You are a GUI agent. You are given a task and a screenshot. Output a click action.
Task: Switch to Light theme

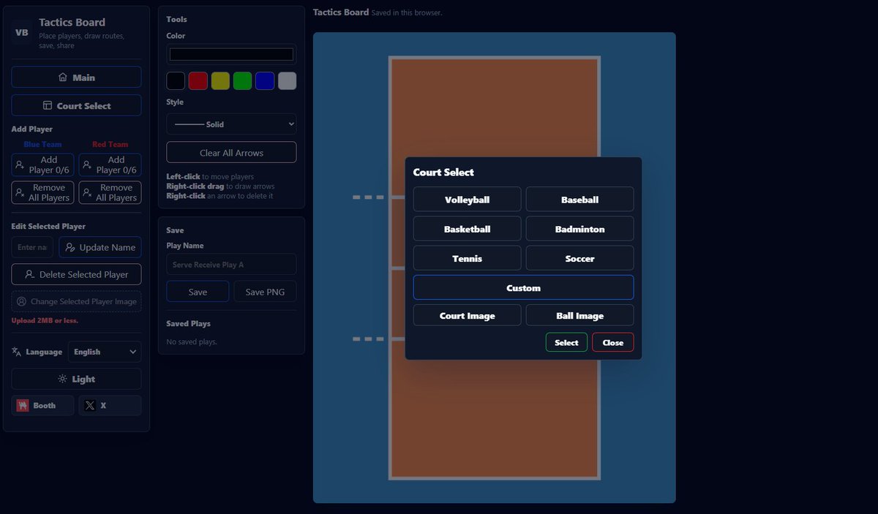click(x=76, y=379)
